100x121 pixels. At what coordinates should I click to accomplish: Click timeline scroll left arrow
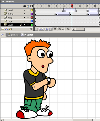[x=73, y=29]
